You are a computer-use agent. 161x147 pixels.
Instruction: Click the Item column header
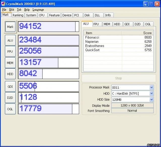click(x=103, y=33)
